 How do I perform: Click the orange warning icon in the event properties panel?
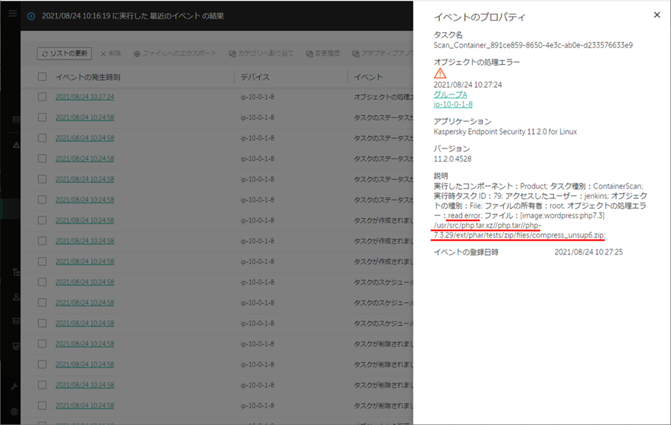[440, 73]
